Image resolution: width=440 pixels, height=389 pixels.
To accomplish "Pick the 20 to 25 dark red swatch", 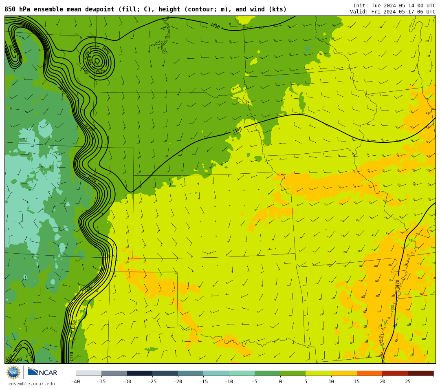I will (395, 373).
